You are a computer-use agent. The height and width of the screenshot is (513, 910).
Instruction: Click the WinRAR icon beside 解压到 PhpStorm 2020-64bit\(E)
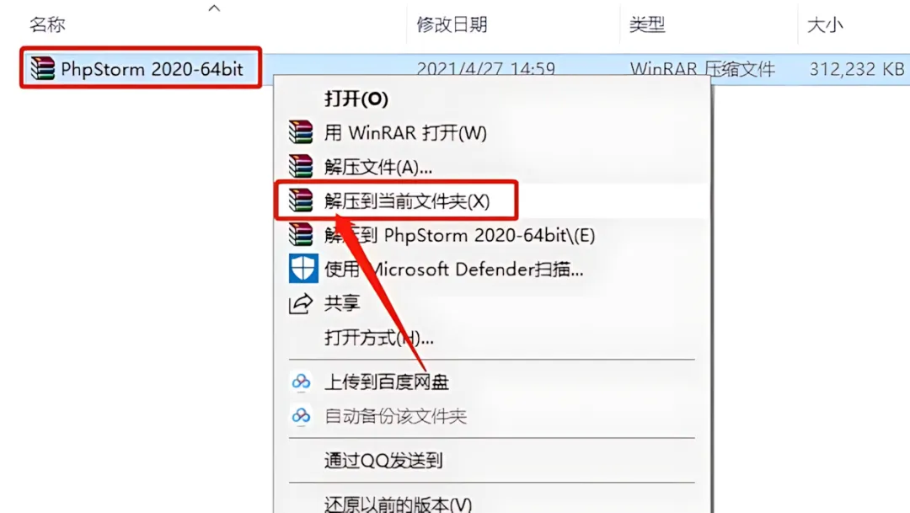[x=301, y=234]
